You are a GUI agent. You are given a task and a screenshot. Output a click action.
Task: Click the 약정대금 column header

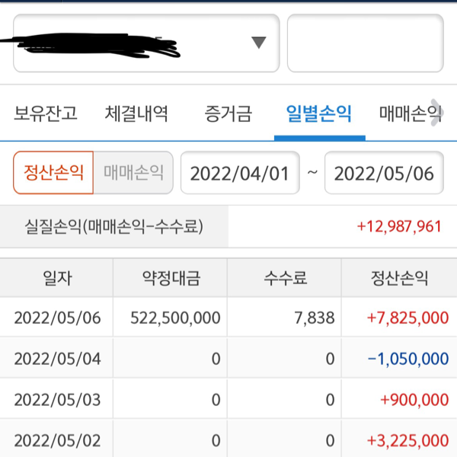tap(171, 278)
